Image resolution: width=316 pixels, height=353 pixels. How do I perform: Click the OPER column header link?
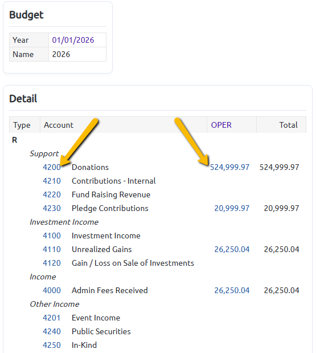(221, 125)
